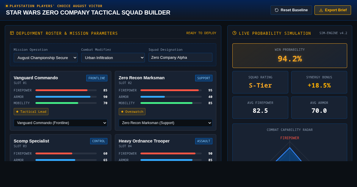Click the Tactical Lead trait tag

pyautogui.click(x=31, y=112)
